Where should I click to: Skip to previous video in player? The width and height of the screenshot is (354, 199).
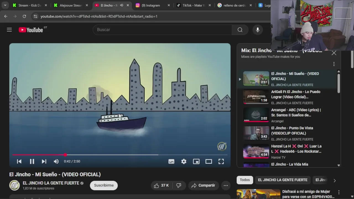pyautogui.click(x=19, y=161)
